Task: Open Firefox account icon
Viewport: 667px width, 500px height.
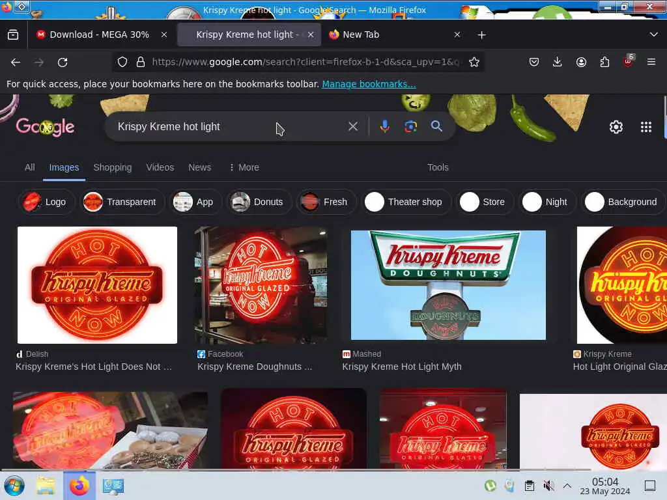Action: point(581,62)
